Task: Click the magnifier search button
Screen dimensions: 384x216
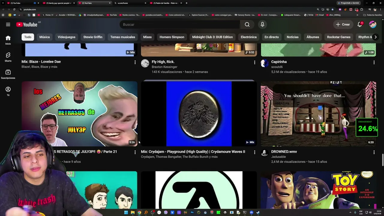Action: pyautogui.click(x=247, y=25)
